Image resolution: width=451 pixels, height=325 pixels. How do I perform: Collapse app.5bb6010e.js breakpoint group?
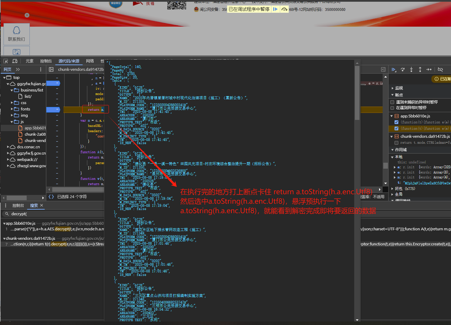tap(392, 116)
